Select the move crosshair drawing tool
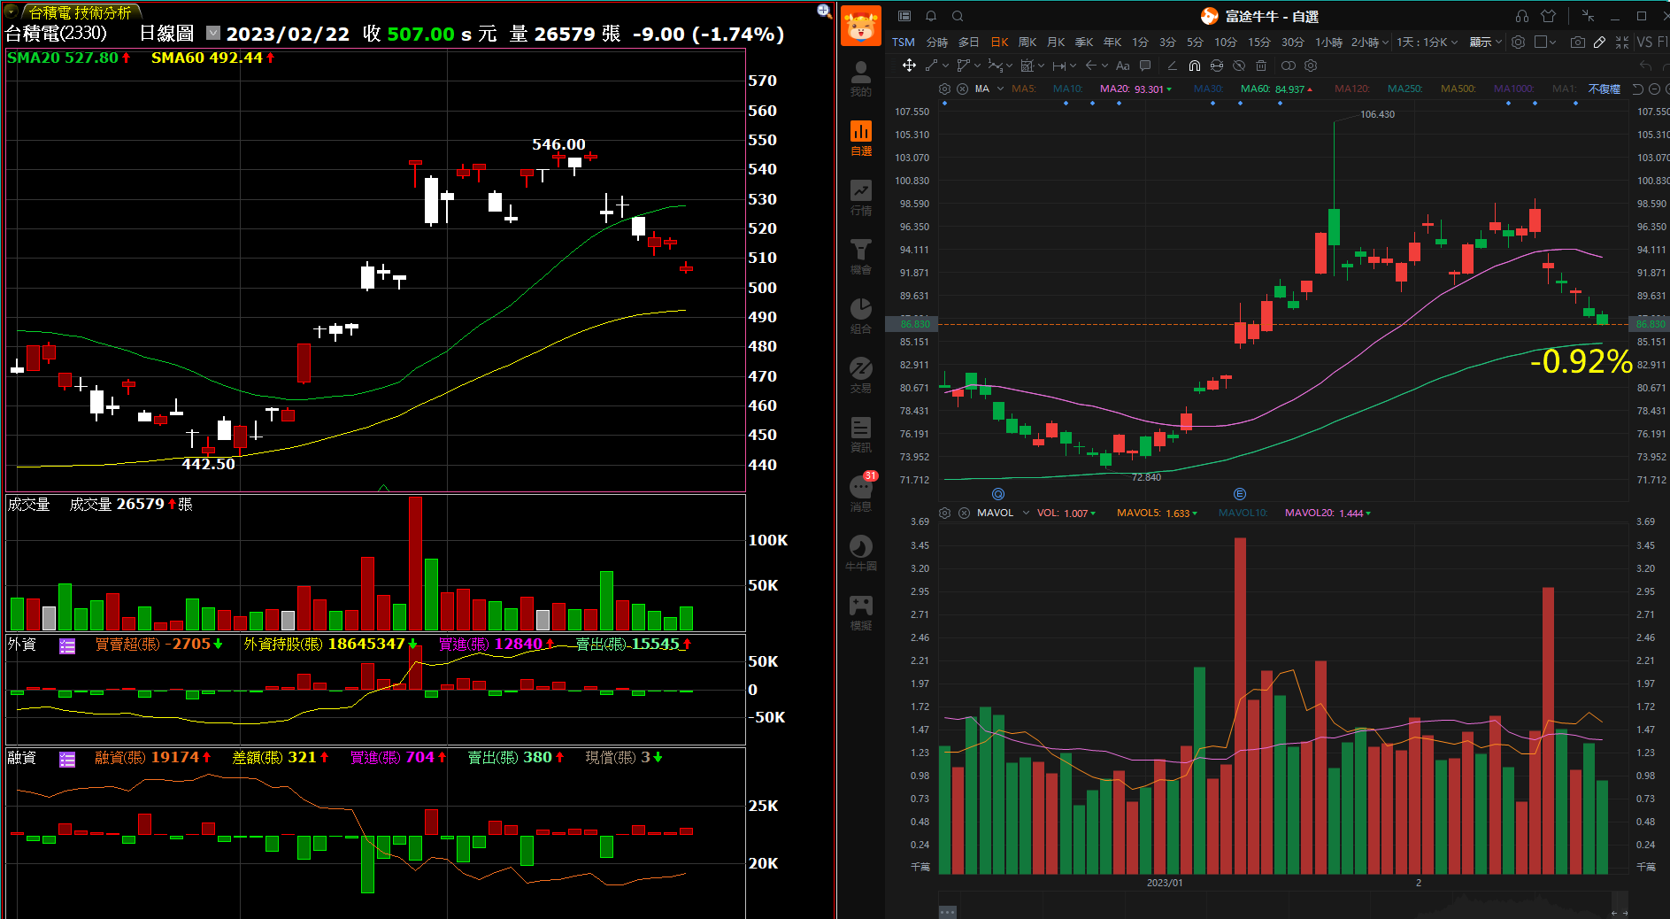The width and height of the screenshot is (1670, 919). (x=909, y=66)
